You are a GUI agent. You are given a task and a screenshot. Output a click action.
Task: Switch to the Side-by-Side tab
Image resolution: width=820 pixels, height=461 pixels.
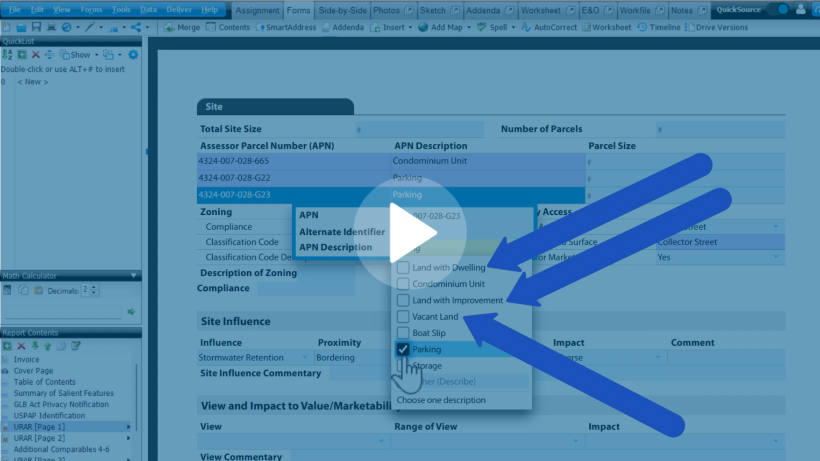[x=343, y=10]
